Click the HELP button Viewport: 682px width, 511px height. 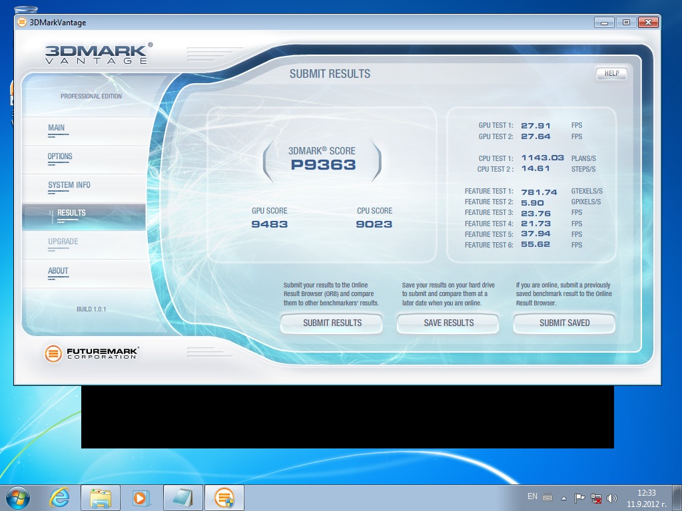[x=611, y=73]
